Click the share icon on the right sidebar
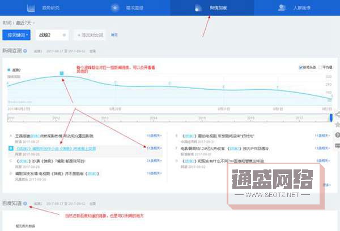This screenshot has height=231, width=340. click(x=337, y=114)
